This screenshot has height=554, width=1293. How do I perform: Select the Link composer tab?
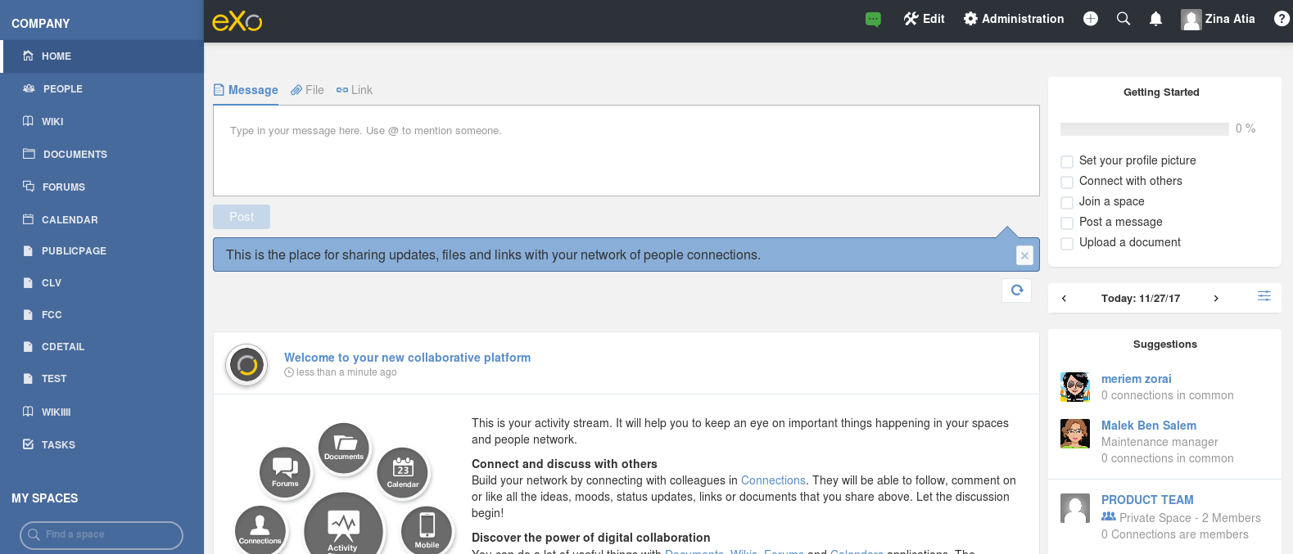pos(354,90)
